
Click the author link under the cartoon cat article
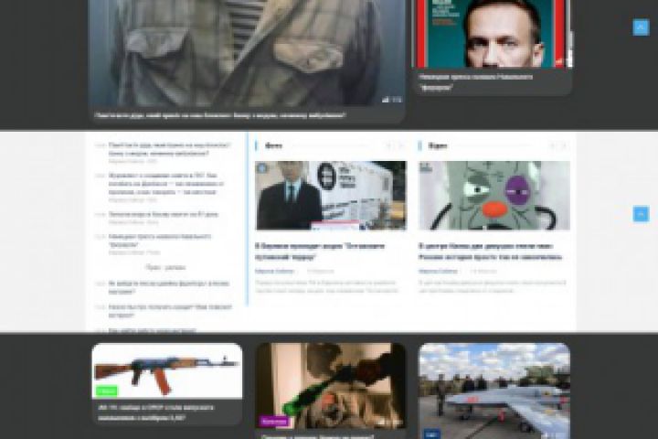click(x=438, y=272)
